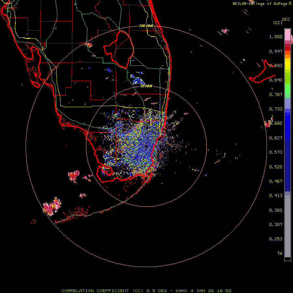Click the 0.787 legend value
This screenshot has width=293, height=293.
click(276, 94)
